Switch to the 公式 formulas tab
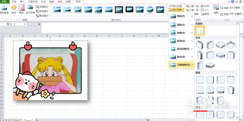244x121 pixels. pyautogui.click(x=43, y=2)
